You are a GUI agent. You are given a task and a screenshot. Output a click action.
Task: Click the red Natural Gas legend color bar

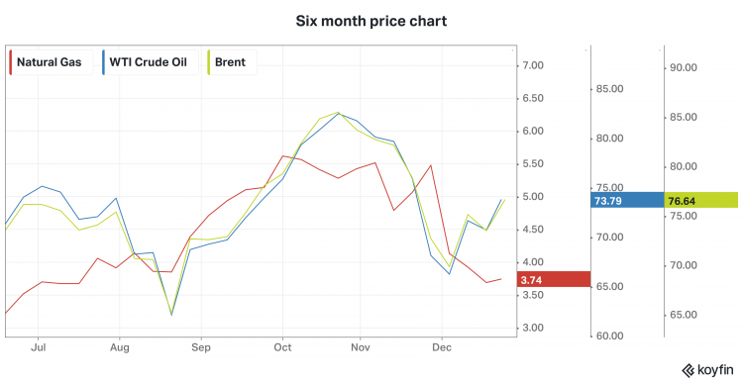(x=11, y=62)
